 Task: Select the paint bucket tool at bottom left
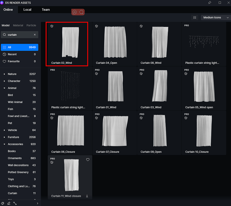[x=3, y=203]
